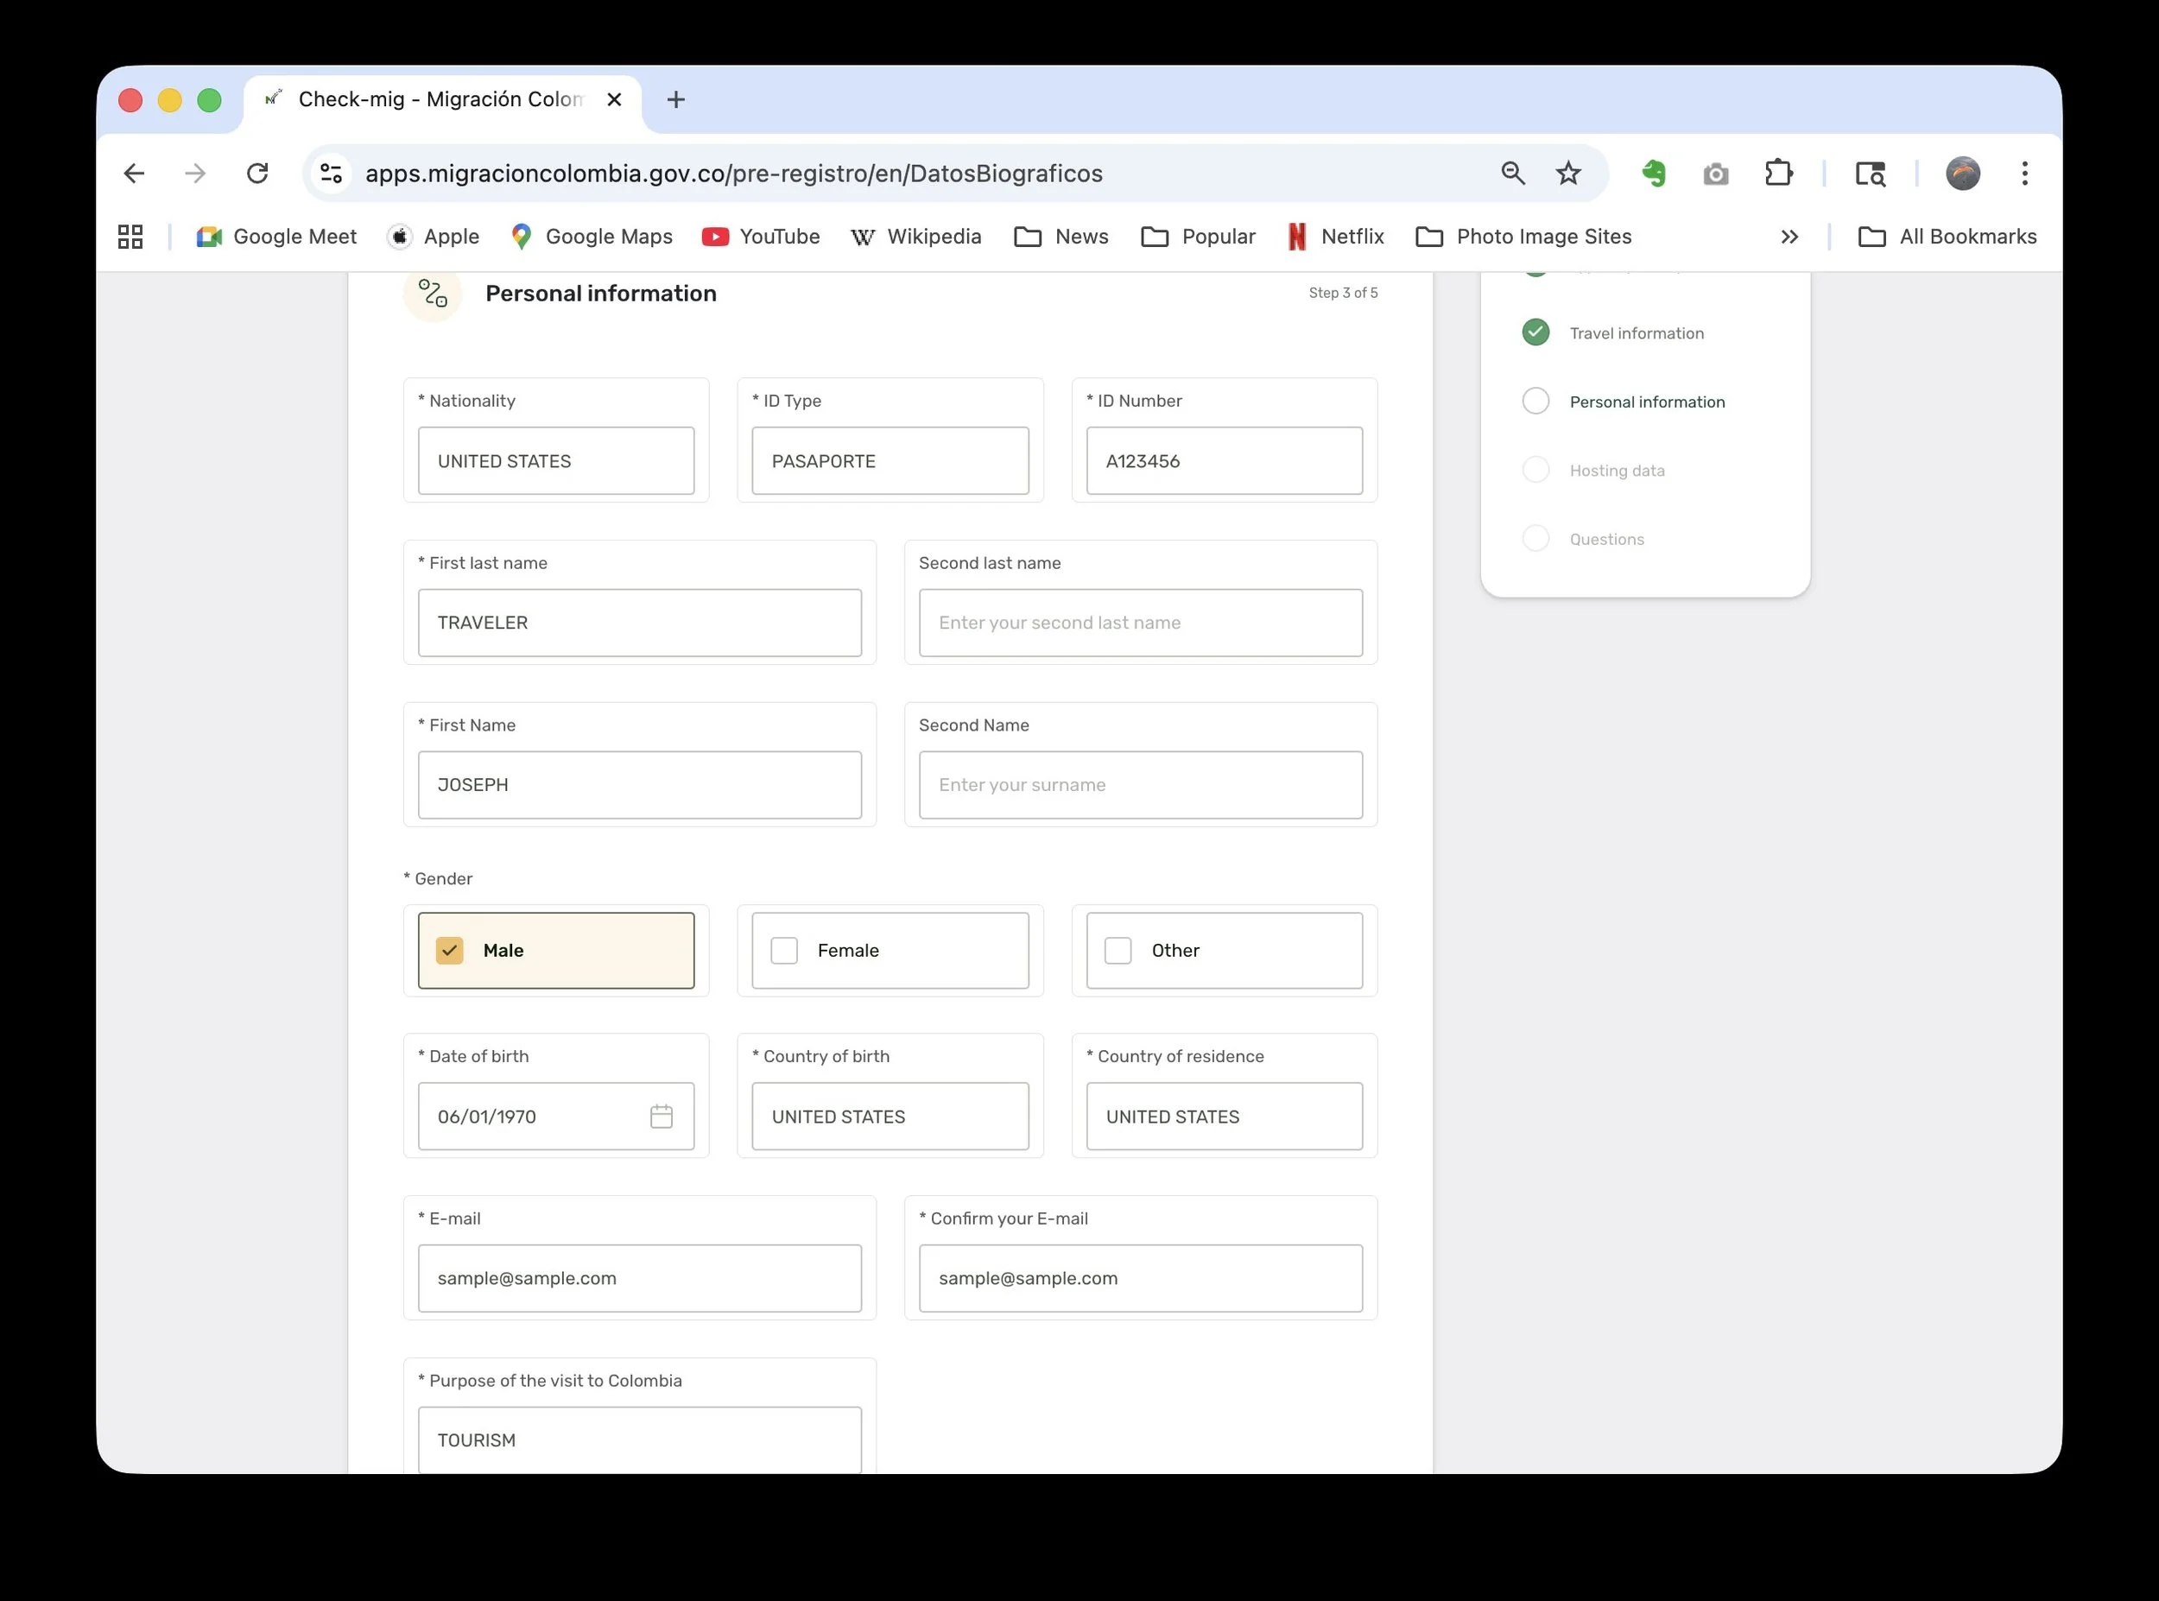Select the Other gender checkbox
The height and width of the screenshot is (1601, 2159).
click(x=1118, y=951)
